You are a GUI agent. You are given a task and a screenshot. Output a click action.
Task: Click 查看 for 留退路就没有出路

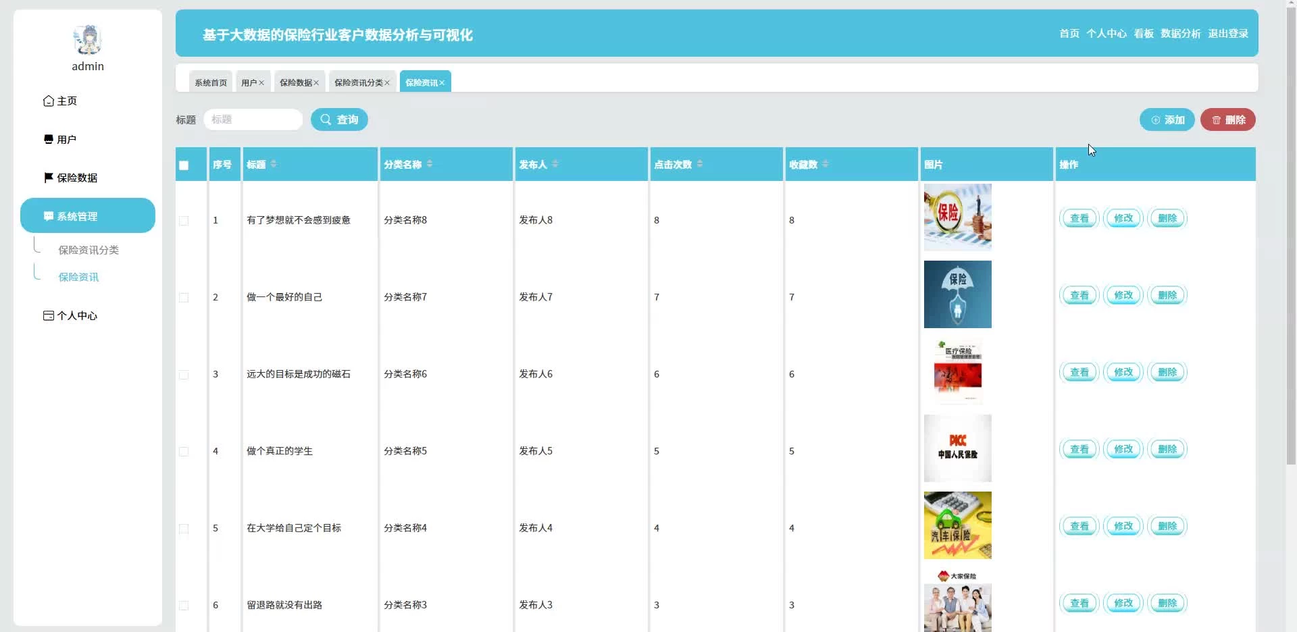[1079, 603]
